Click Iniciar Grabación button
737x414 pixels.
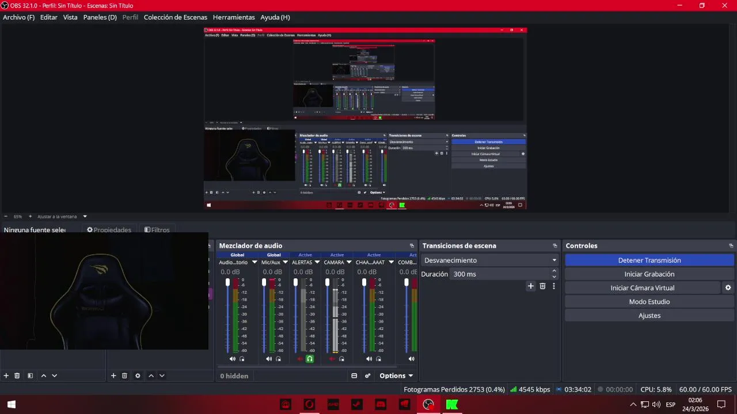[x=649, y=274]
